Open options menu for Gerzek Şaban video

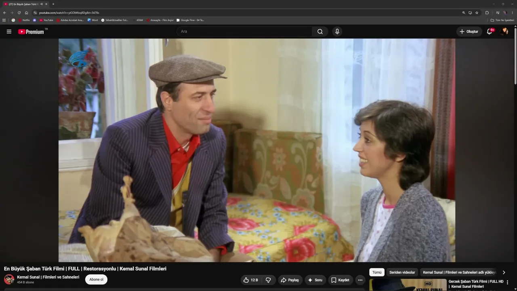click(x=507, y=282)
